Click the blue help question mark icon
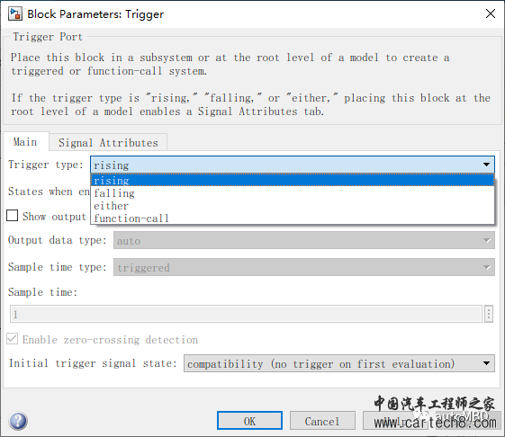The height and width of the screenshot is (437, 505). [x=18, y=421]
